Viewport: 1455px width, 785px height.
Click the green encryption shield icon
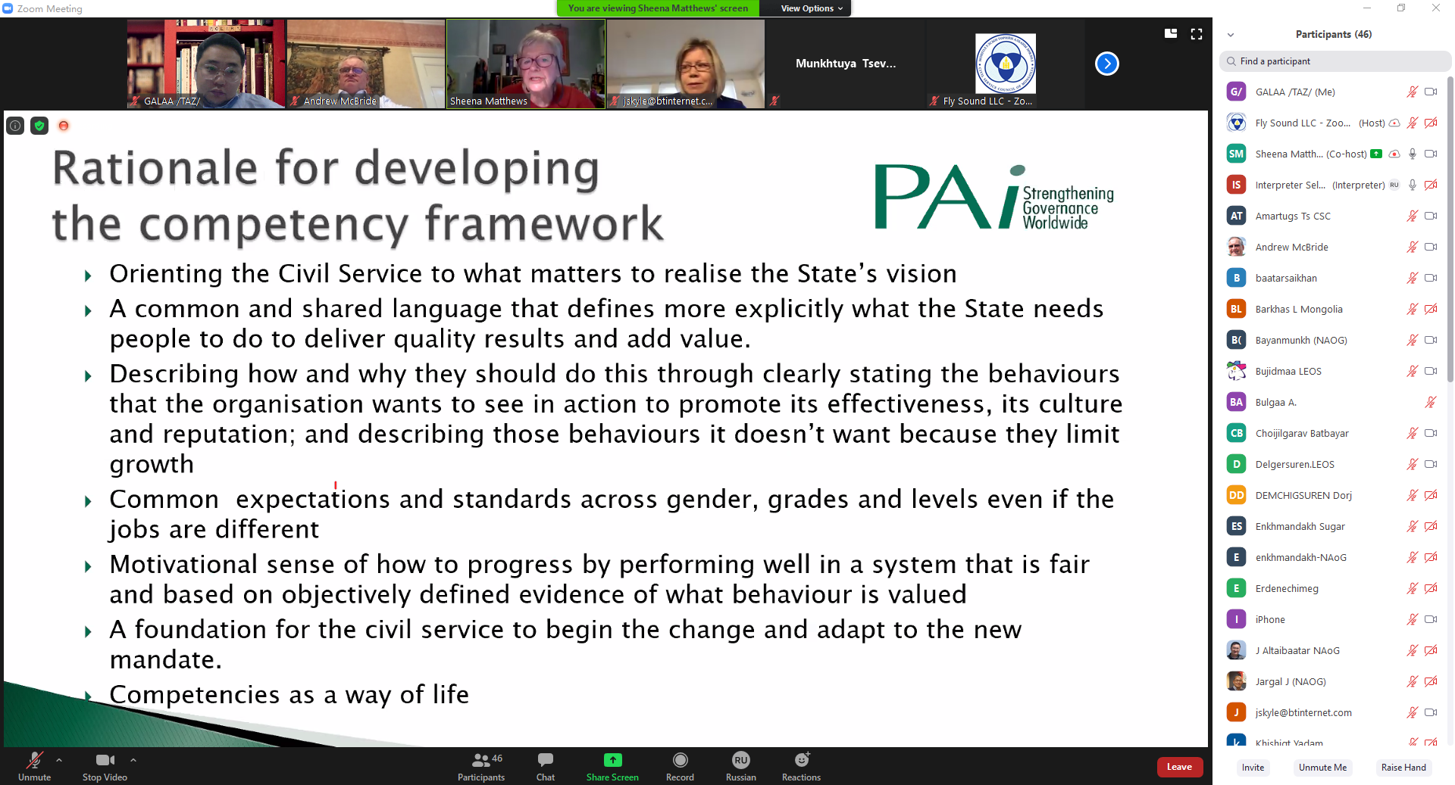[x=39, y=126]
